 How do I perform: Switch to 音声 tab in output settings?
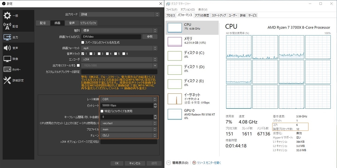point(72,23)
